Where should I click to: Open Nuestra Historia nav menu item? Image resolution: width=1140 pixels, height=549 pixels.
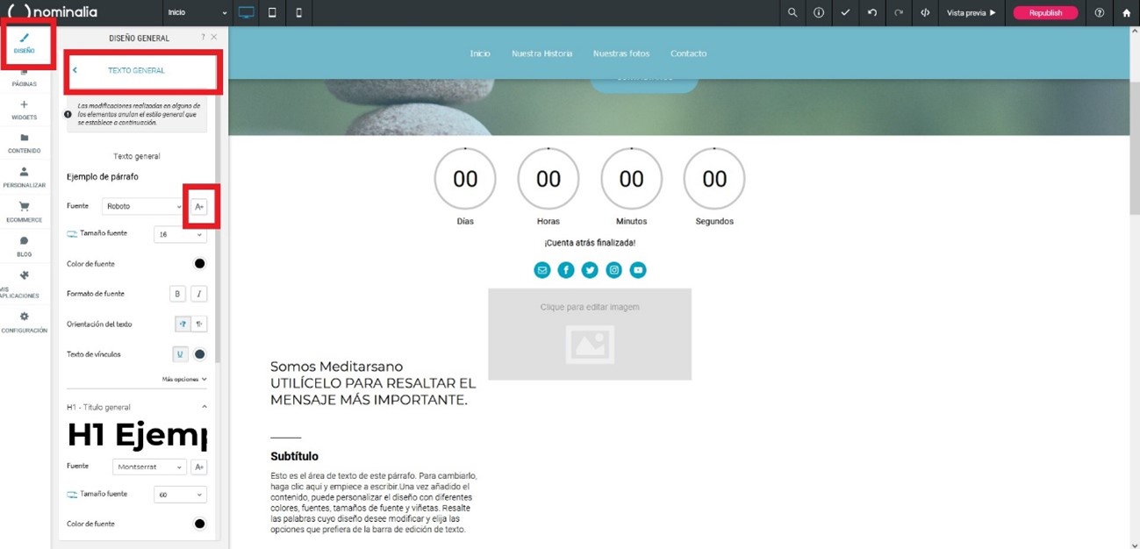(541, 53)
